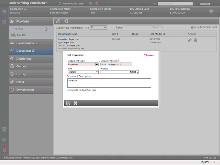
Task: Open the transaction notes icon at top right
Action: [211, 11]
